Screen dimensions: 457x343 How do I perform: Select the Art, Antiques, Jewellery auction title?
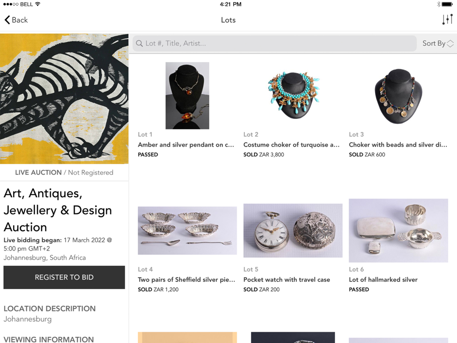(58, 210)
